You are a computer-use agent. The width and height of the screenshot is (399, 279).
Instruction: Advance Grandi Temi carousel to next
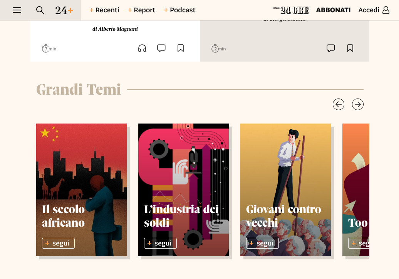click(358, 104)
